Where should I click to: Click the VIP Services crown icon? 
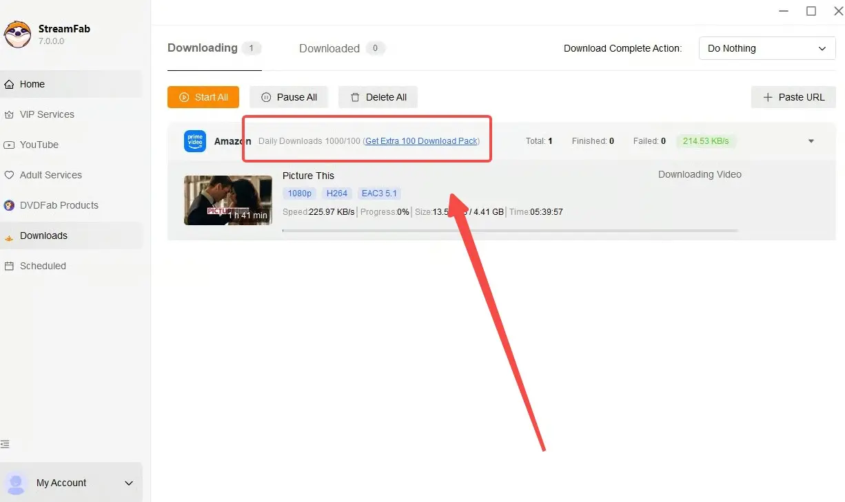9,114
